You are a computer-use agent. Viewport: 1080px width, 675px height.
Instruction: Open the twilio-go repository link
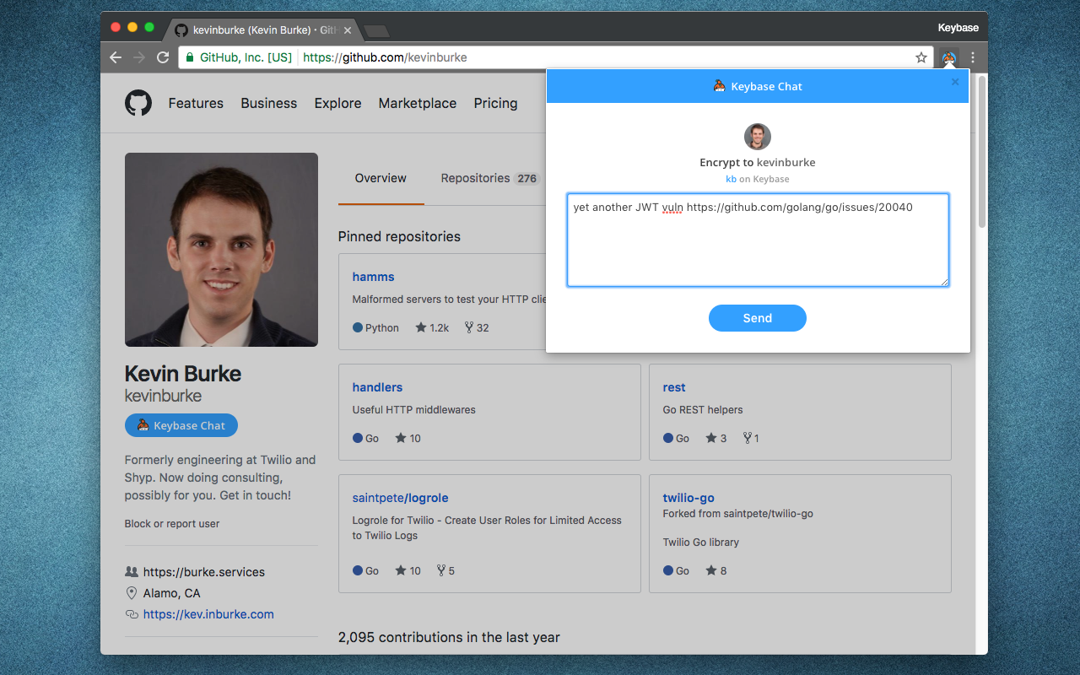pyautogui.click(x=688, y=498)
